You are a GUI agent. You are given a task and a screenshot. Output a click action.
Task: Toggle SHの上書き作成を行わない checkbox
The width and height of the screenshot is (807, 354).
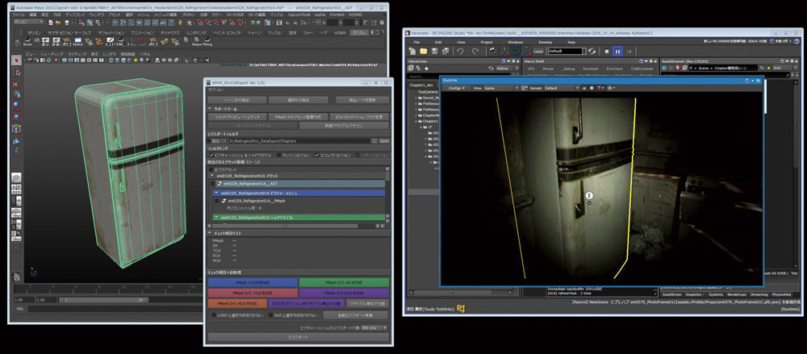[x=271, y=315]
